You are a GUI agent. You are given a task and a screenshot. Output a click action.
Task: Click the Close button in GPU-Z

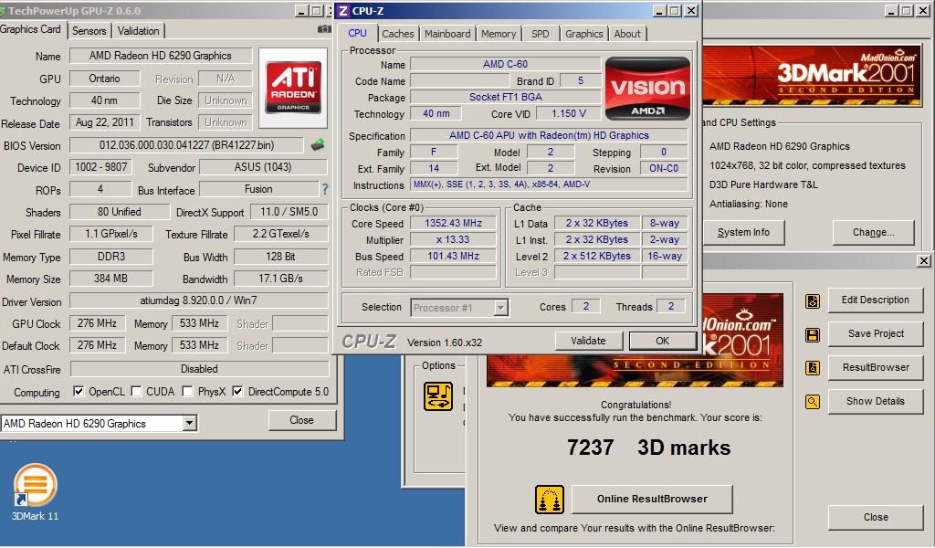(x=301, y=420)
